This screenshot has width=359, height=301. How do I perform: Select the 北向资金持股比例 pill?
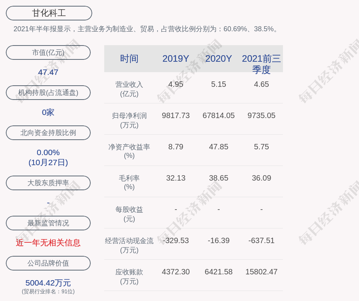(48, 132)
